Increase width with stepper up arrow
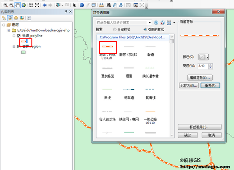The image size is (234, 170). point(211,65)
